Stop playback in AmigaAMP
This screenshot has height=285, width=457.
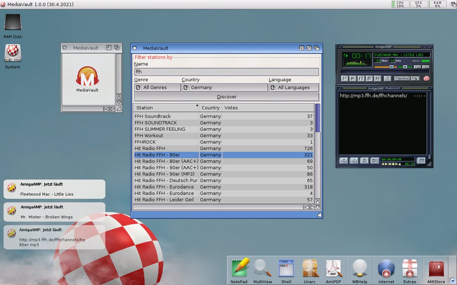(x=369, y=79)
